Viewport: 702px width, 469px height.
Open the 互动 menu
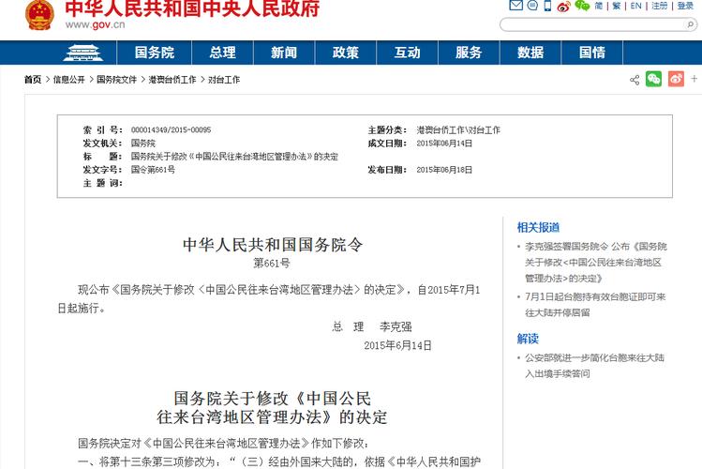[407, 53]
